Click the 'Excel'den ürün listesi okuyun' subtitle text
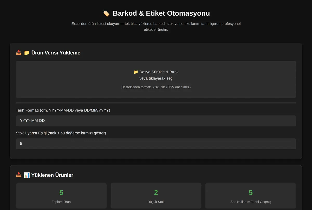The height and width of the screenshot is (210, 312). click(x=156, y=27)
